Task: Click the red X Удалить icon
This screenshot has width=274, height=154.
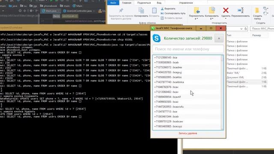Action: (x=226, y=10)
